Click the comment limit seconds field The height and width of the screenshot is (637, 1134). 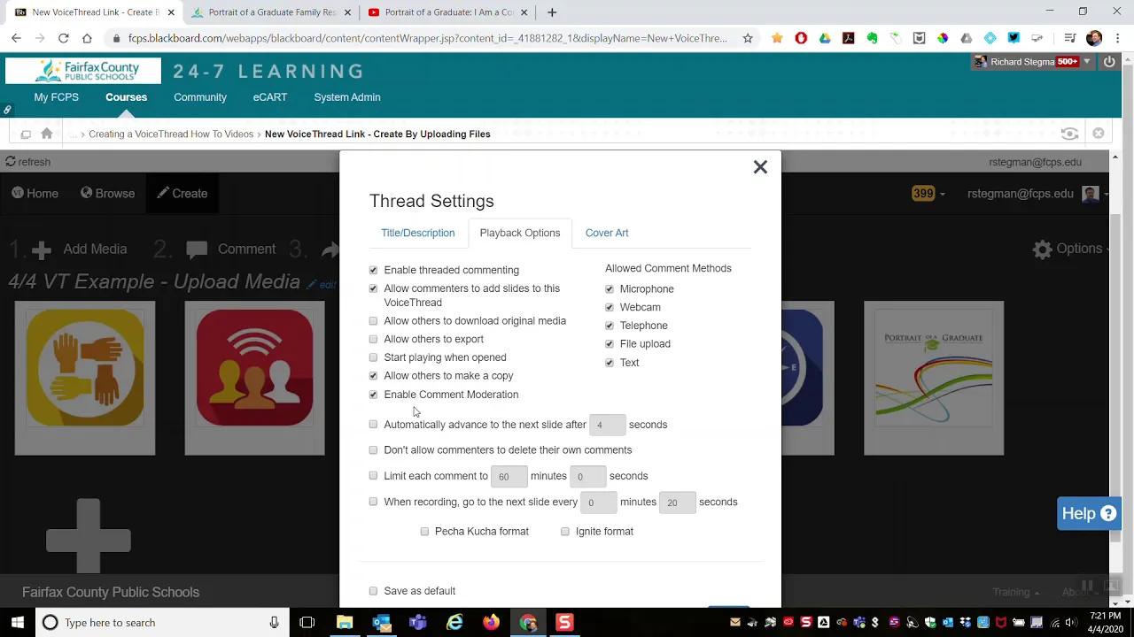(587, 477)
